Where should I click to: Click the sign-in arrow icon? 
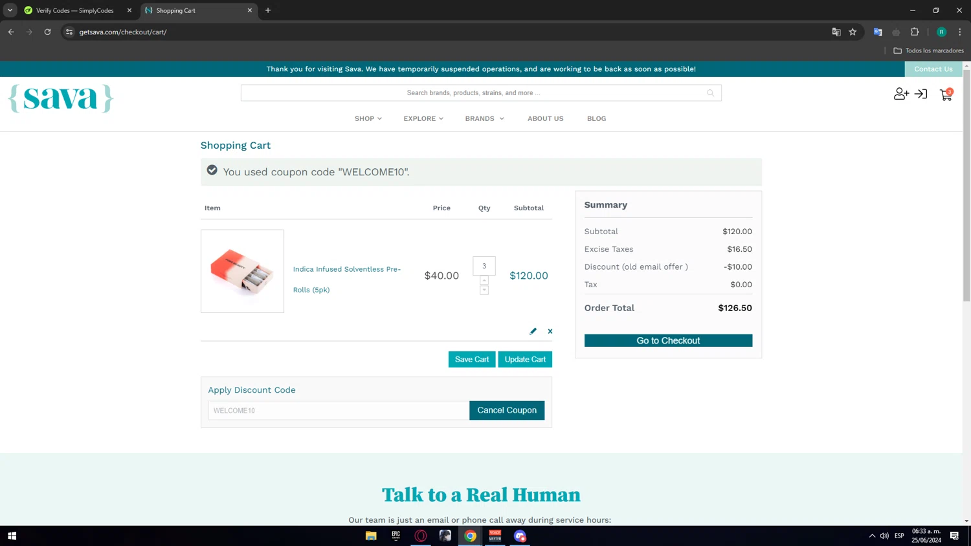point(921,94)
